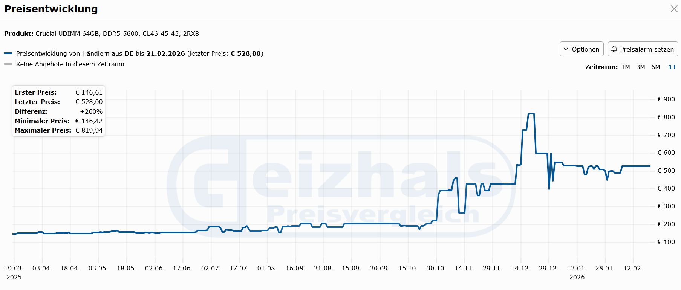Screen dimensions: 681x290
Task: Click the blue legend line swatch
Action: (8, 53)
